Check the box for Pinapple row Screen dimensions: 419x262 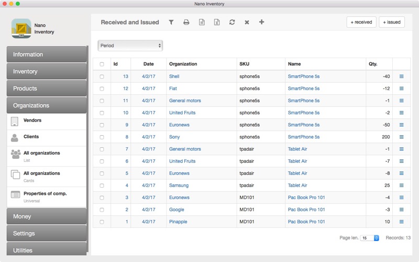pos(102,222)
